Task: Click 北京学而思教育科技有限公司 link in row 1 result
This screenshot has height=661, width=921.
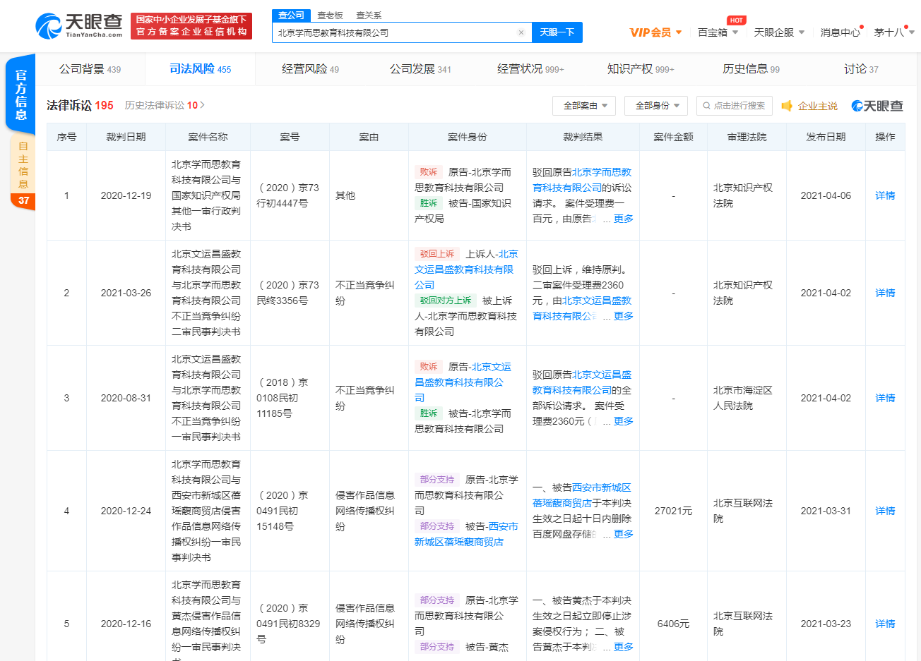Action: tap(582, 180)
